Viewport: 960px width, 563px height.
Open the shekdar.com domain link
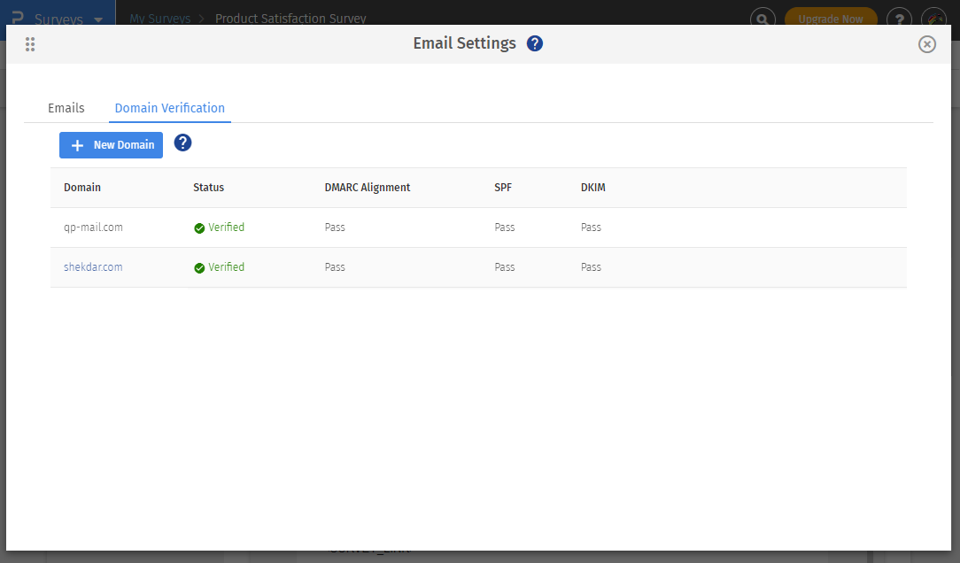pos(93,267)
